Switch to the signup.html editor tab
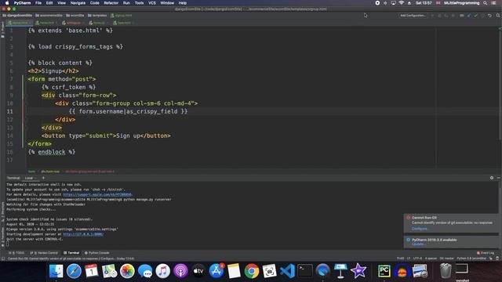This screenshot has height=282, width=502. tap(19, 23)
